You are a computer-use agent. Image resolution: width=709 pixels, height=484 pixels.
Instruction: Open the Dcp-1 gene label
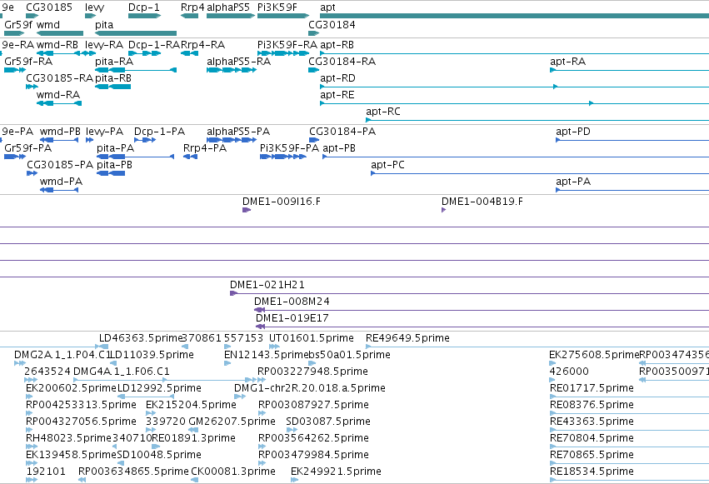[144, 7]
